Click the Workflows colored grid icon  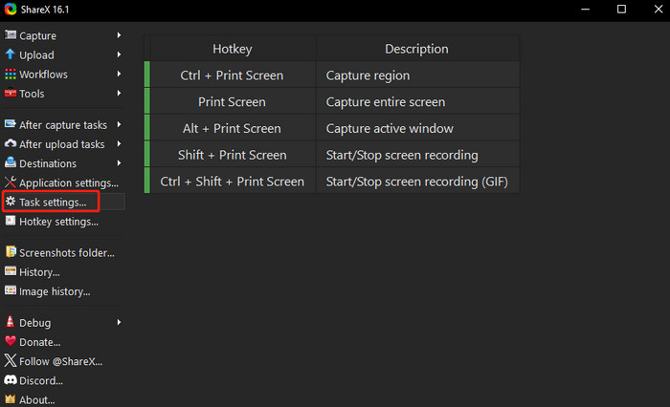(11, 74)
